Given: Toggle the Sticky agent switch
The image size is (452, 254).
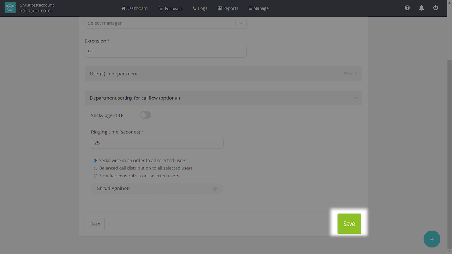Looking at the screenshot, I should point(145,115).
